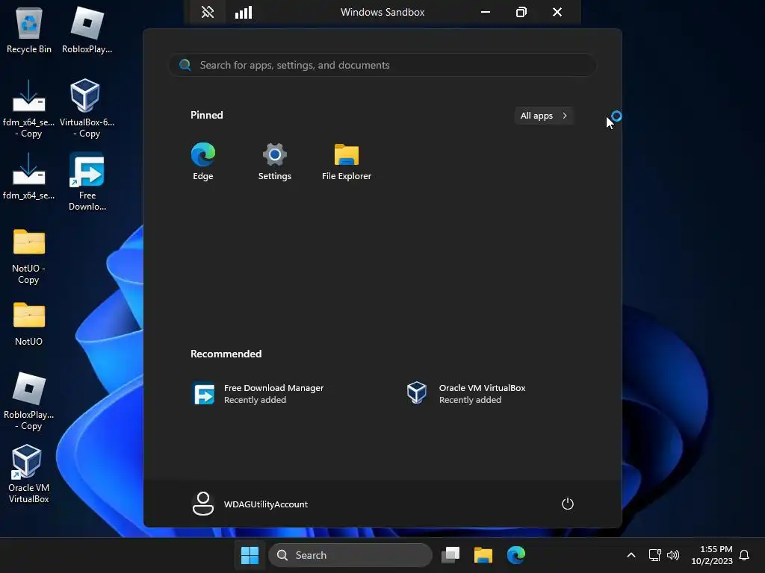Open Edge from the Pinned apps

[x=203, y=162]
